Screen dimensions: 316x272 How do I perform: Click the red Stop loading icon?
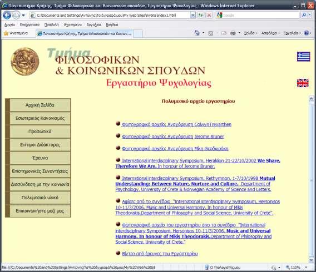[209, 16]
